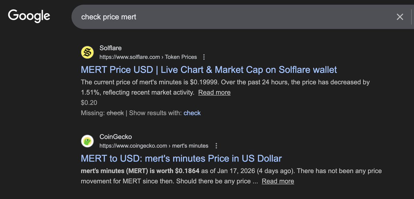The height and width of the screenshot is (199, 414).
Task: Click the Solflare favicon
Action: pos(87,52)
